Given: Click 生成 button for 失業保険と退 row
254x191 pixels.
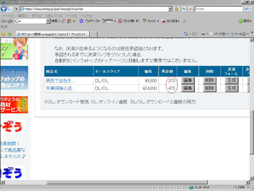Looking at the screenshot, I should click(232, 88).
